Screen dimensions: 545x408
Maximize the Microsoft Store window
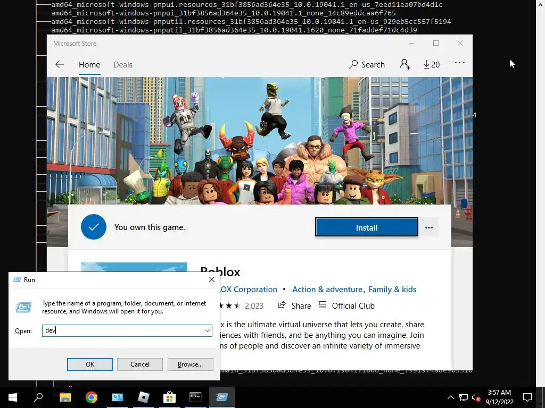(x=436, y=44)
